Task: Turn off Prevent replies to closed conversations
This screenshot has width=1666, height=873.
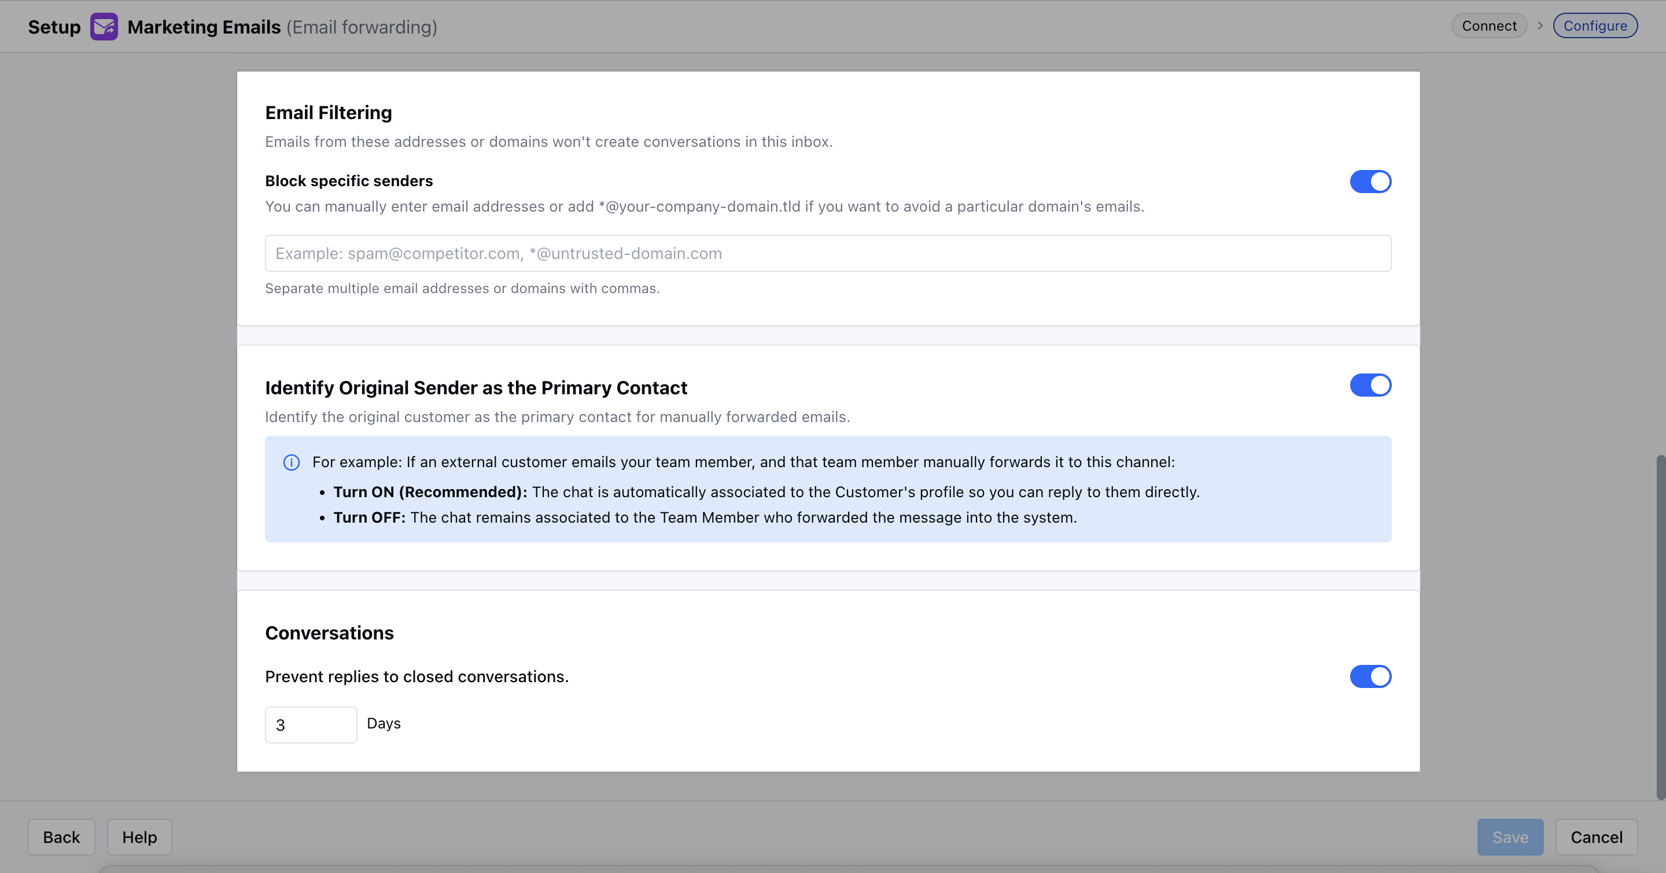Action: (1370, 676)
